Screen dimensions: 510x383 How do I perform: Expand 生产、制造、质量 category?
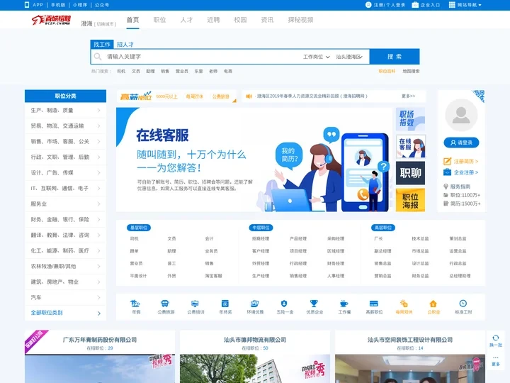point(65,111)
